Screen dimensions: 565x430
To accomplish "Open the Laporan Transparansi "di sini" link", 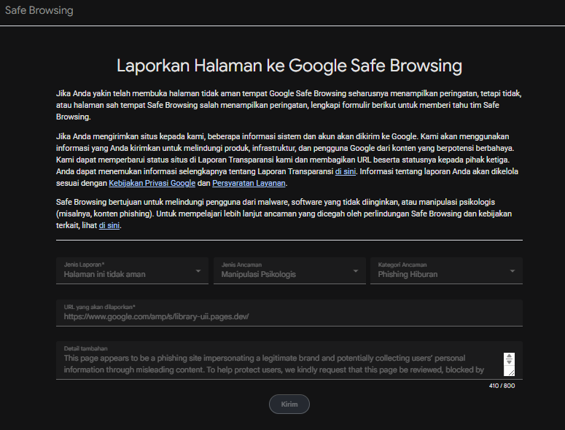I will 346,171.
